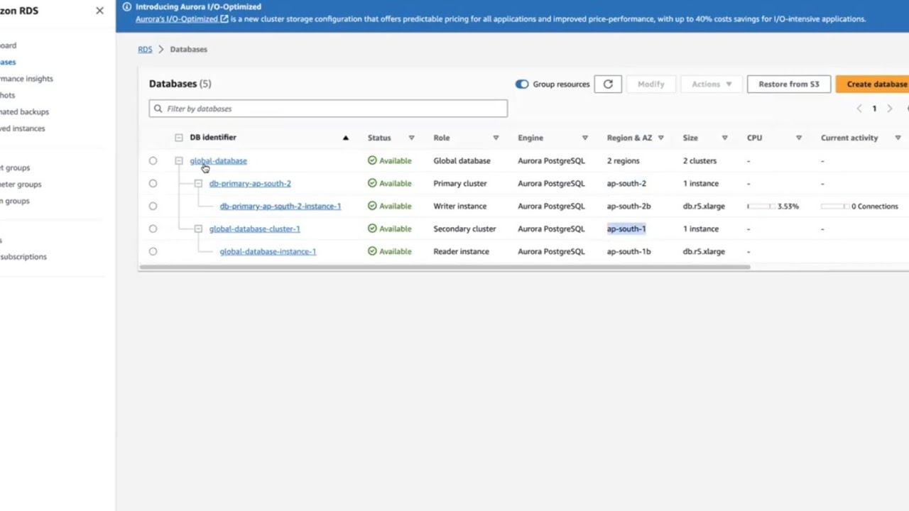Click the Available check icon for global-database
This screenshot has width=909, height=511.
coord(372,160)
